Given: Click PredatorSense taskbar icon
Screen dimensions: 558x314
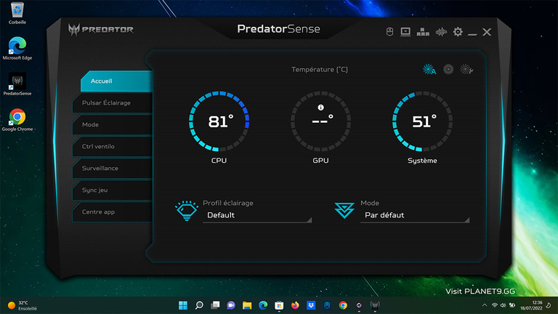Looking at the screenshot, I should (375, 305).
